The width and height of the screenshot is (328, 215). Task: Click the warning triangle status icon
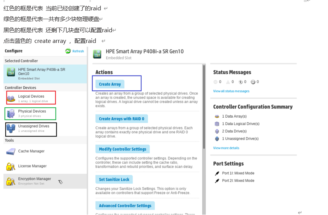[x=228, y=82]
